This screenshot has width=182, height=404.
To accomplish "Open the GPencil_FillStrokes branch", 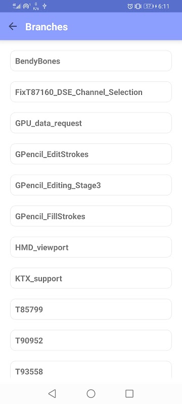I will point(91,216).
